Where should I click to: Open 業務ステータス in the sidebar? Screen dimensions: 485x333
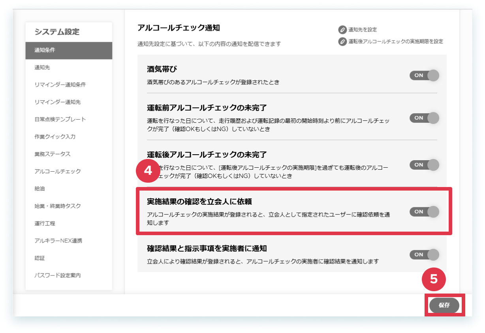click(x=69, y=154)
